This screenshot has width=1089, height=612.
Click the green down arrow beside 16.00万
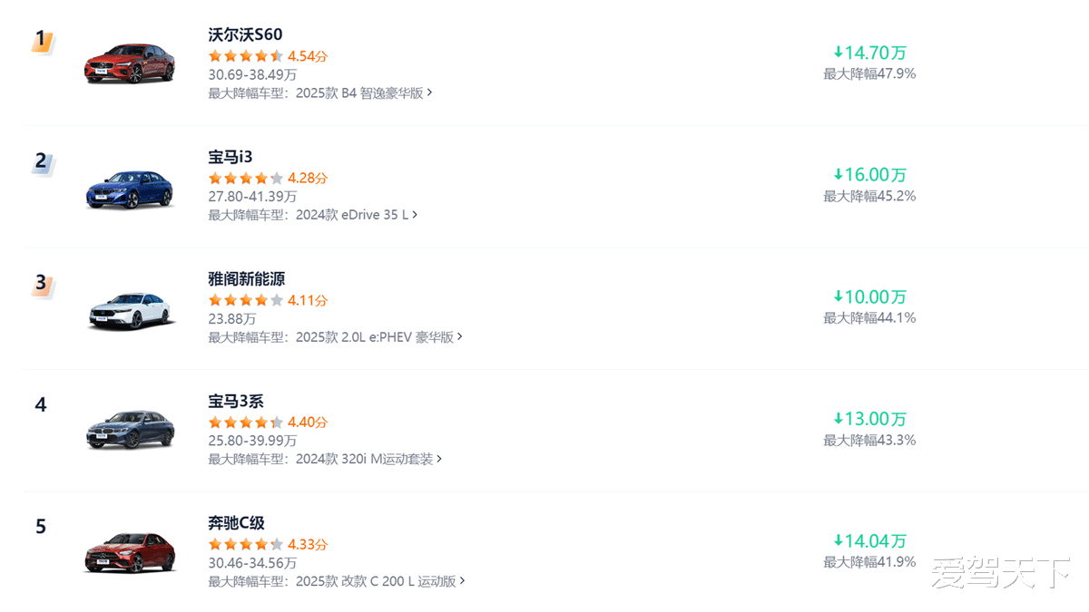[839, 175]
